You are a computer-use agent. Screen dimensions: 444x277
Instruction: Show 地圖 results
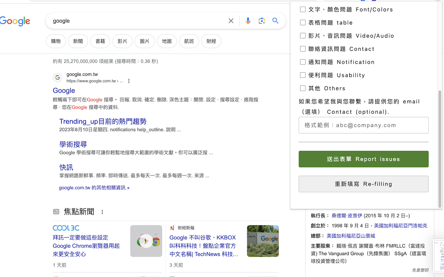click(x=167, y=41)
